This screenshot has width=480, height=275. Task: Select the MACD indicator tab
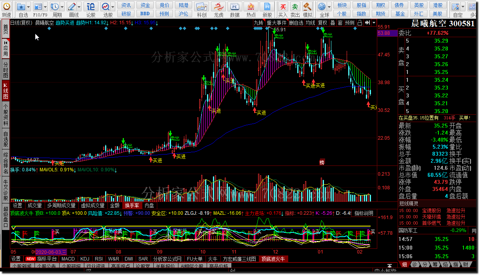point(68,259)
